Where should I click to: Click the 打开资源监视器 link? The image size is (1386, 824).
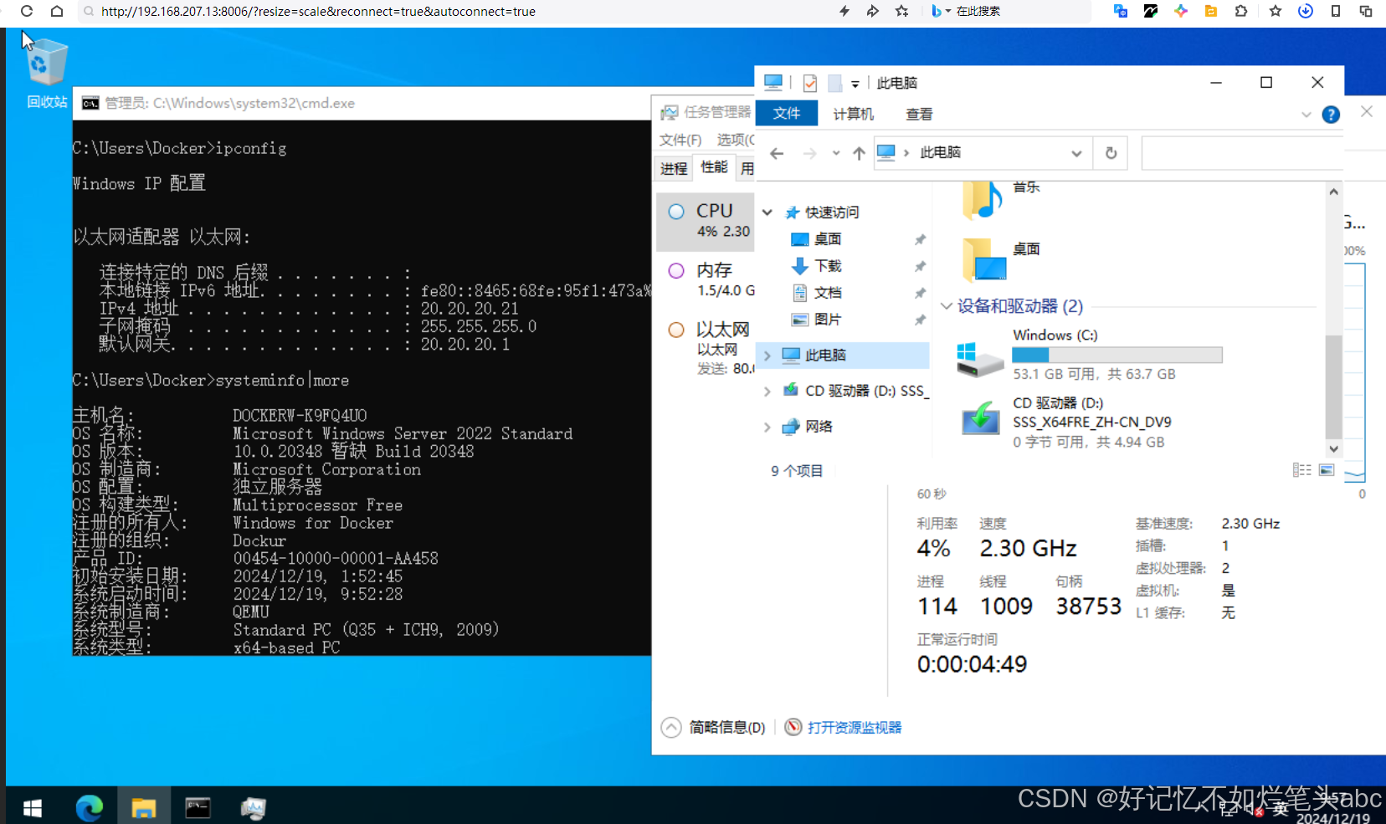pos(853,727)
